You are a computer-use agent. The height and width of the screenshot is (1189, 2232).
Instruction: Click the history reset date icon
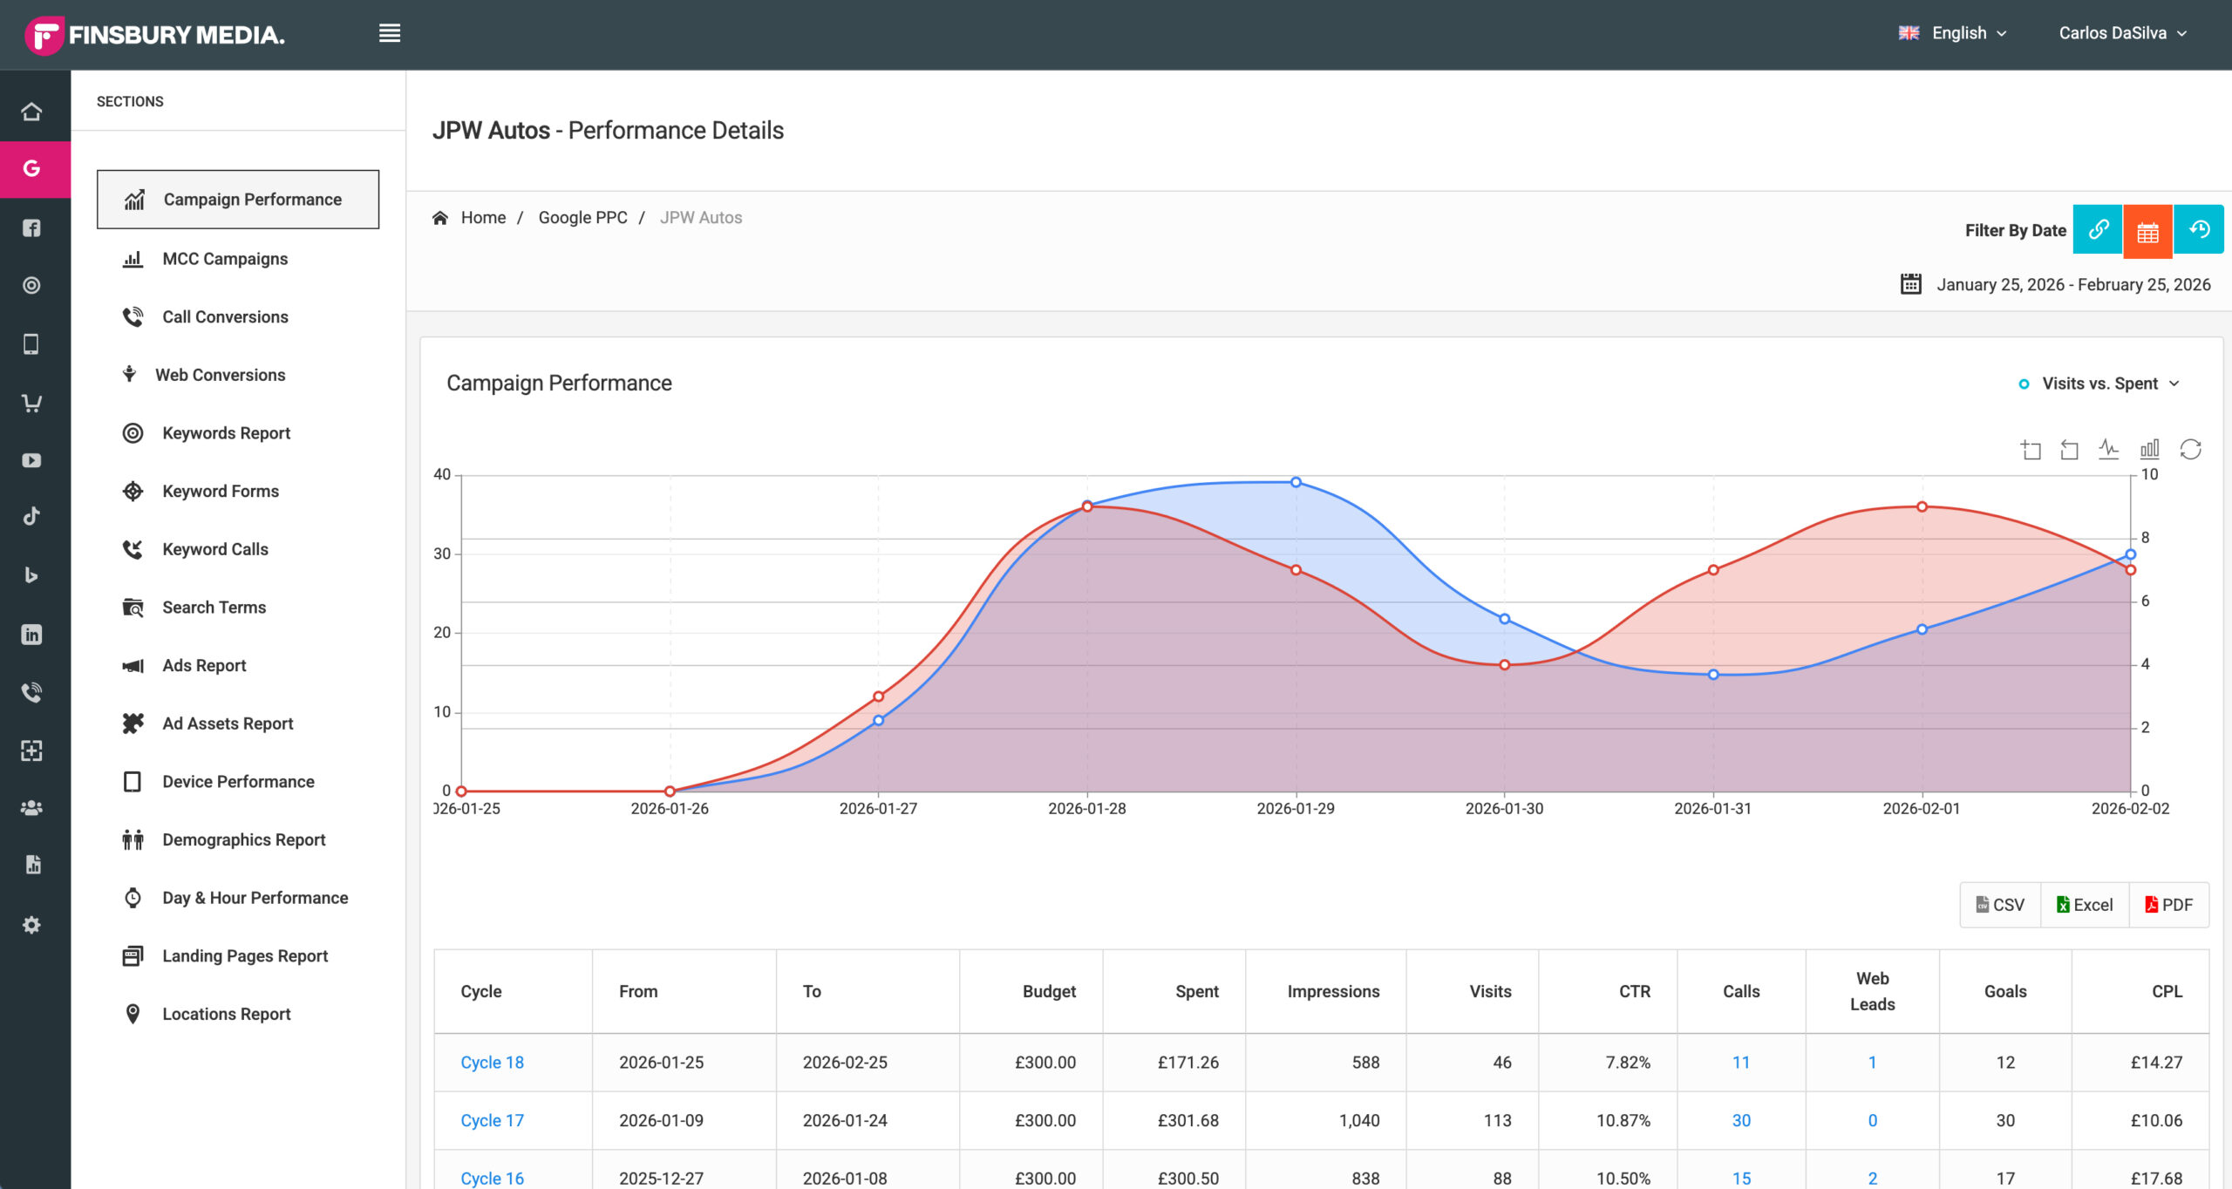2198,230
